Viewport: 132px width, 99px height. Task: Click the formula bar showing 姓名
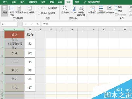(x=87, y=24)
